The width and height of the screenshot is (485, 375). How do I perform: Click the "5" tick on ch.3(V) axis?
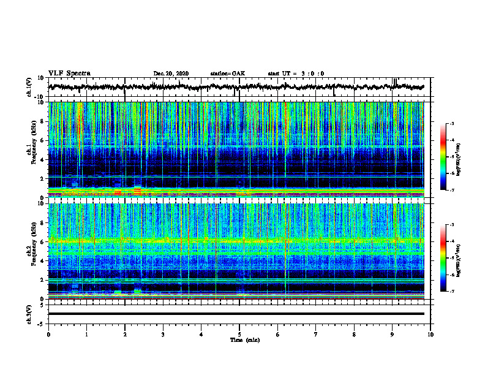pos(43,305)
